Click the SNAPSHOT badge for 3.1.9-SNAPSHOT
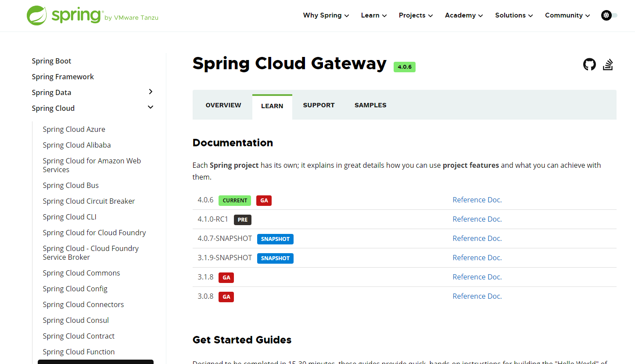This screenshot has height=364, width=635. tap(275, 258)
